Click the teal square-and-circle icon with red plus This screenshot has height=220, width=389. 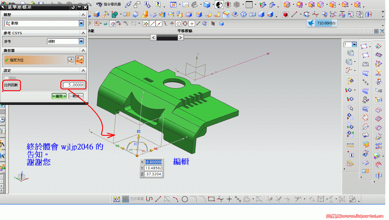click(115, 14)
